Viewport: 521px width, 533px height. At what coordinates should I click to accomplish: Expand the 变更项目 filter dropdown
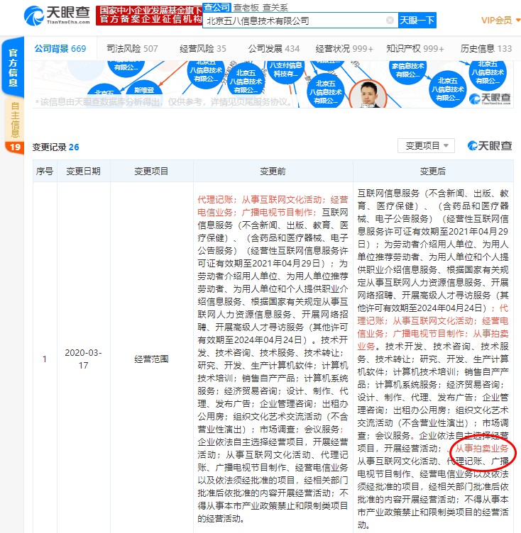coord(426,146)
